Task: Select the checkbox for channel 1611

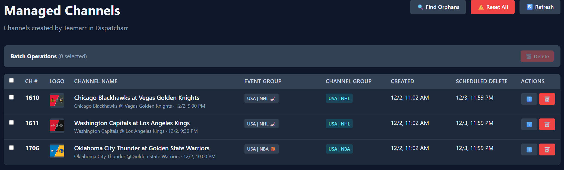Action: click(11, 123)
